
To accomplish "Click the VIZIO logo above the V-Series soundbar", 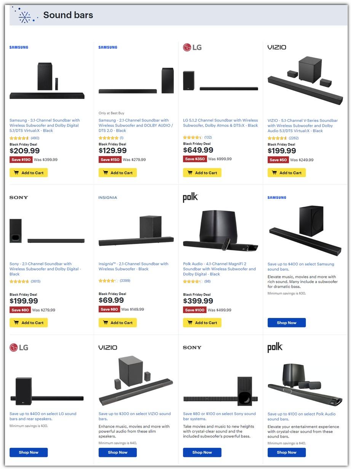I will [277, 47].
